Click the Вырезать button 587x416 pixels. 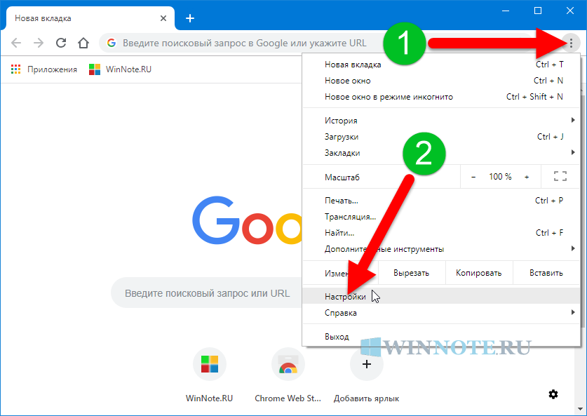(x=412, y=273)
